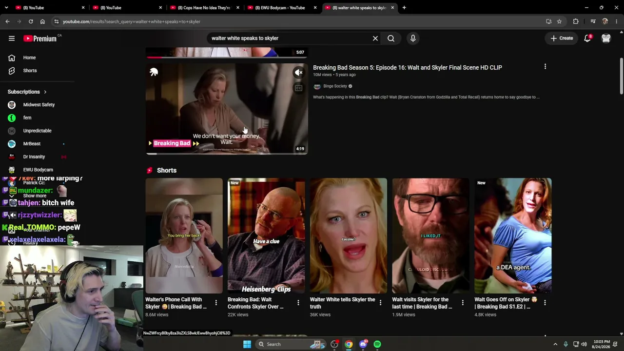This screenshot has width=624, height=351.
Task: Open Windows Start menu
Action: point(247,344)
